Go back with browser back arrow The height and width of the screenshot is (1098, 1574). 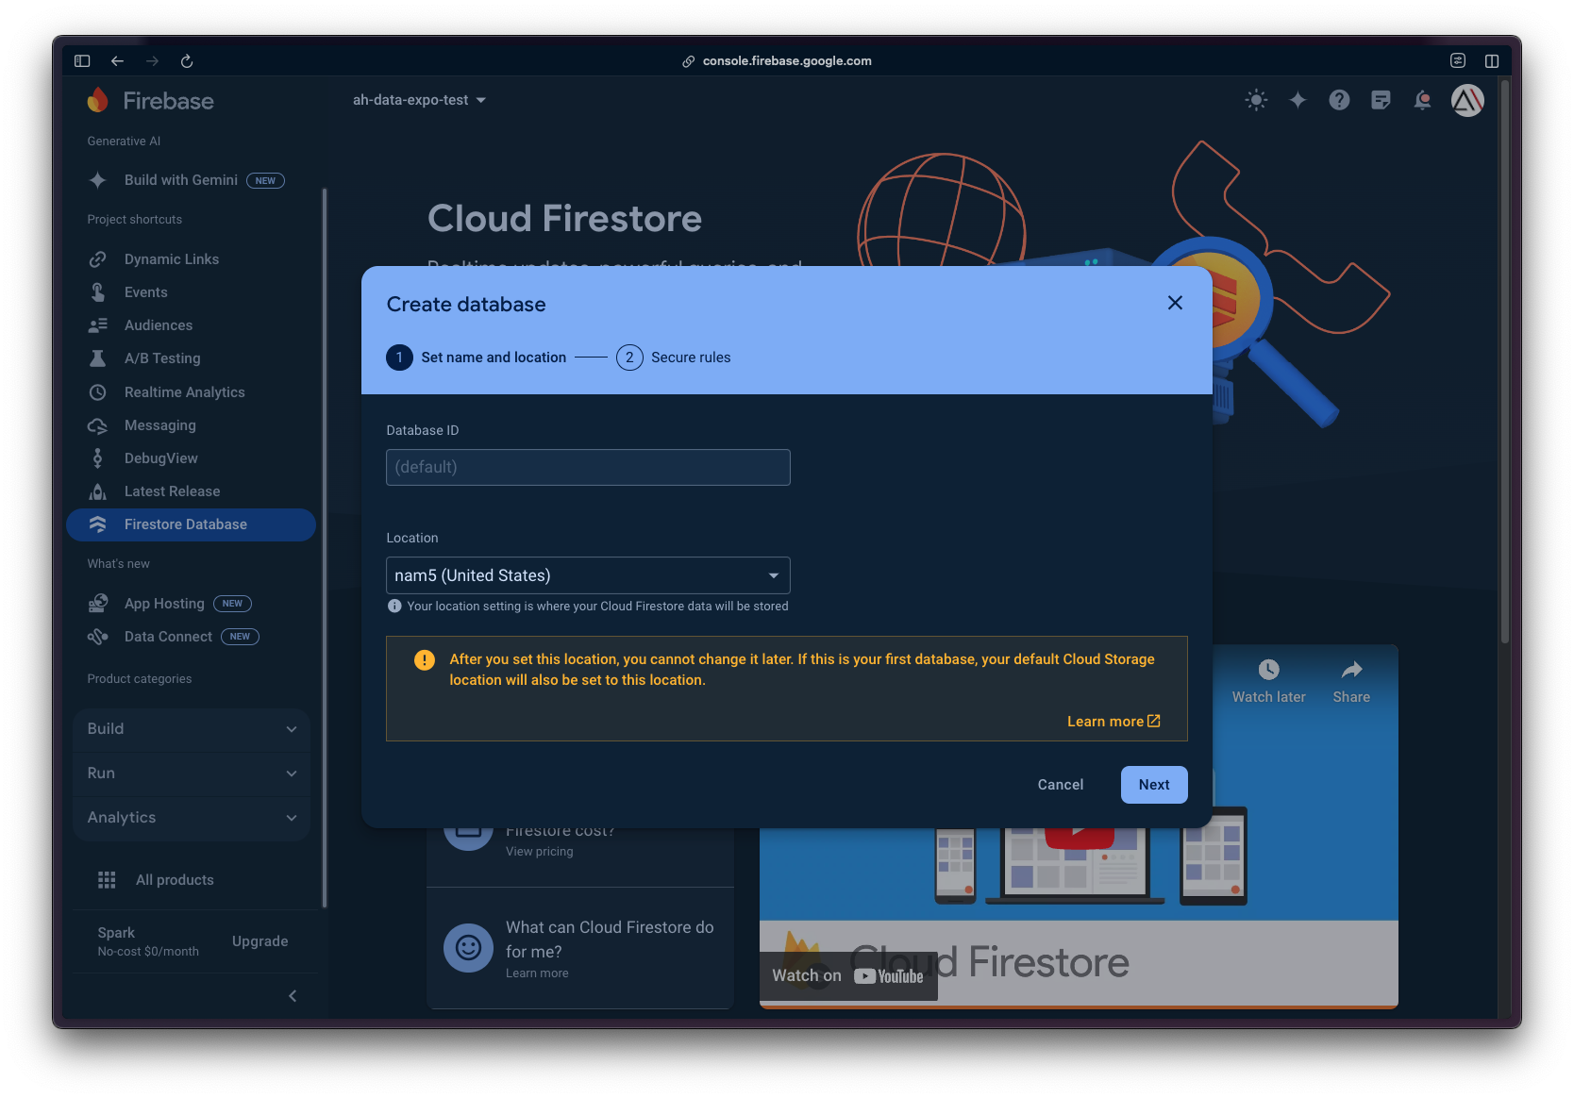pos(117,61)
